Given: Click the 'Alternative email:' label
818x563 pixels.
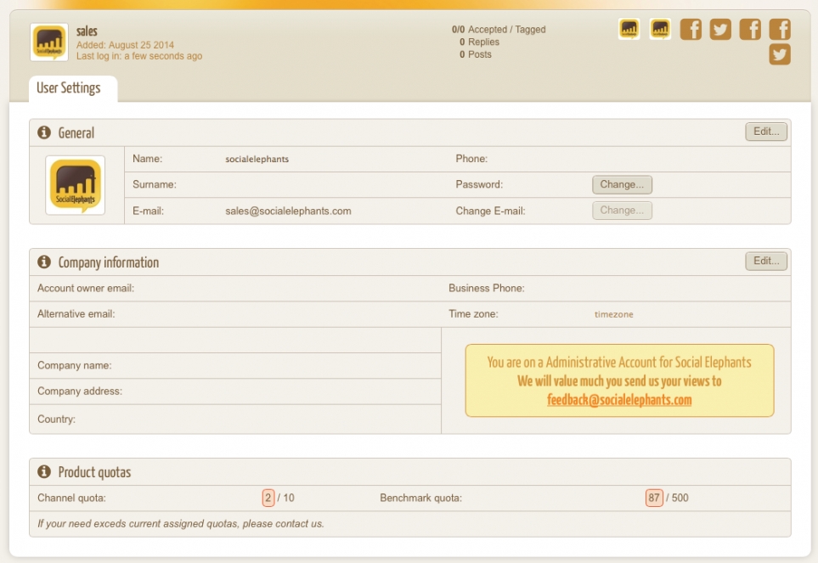Looking at the screenshot, I should [x=76, y=314].
